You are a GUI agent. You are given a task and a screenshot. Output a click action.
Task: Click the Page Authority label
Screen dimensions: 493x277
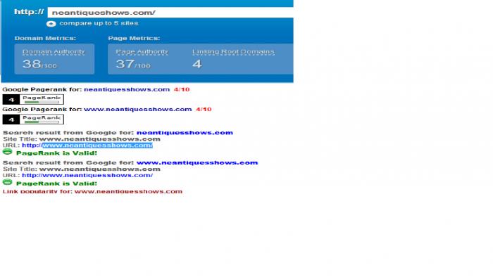(142, 51)
